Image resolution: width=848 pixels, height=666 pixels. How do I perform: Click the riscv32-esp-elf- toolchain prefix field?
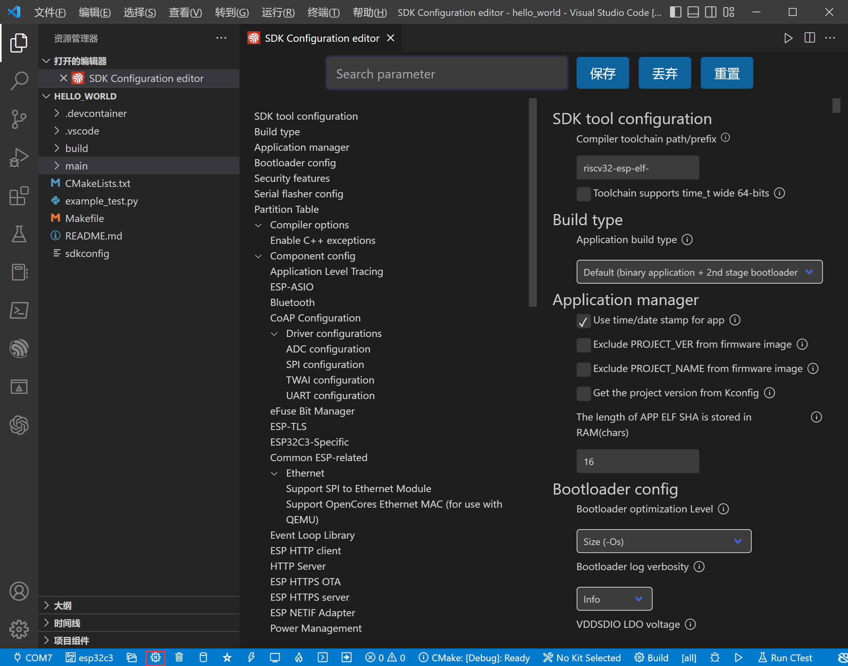pyautogui.click(x=637, y=167)
